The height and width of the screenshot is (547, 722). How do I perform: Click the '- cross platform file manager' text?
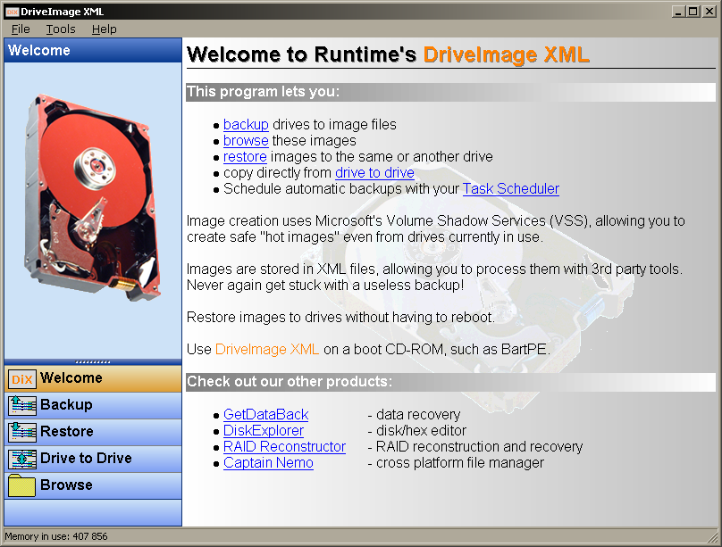(456, 463)
